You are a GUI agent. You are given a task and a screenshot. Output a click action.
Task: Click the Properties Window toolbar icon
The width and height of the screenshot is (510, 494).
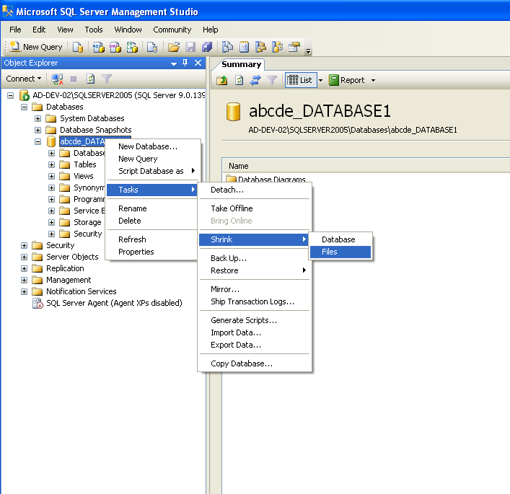pos(294,47)
